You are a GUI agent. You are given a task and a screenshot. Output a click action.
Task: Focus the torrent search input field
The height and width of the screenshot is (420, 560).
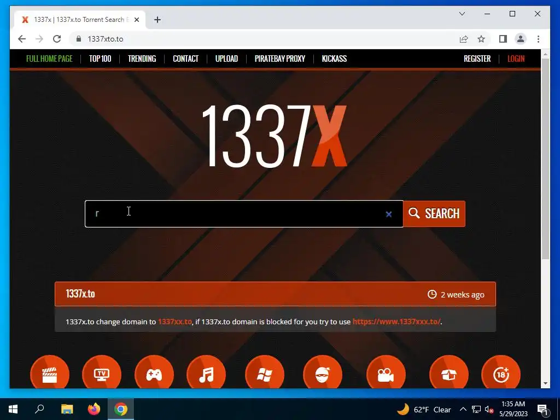point(244,214)
